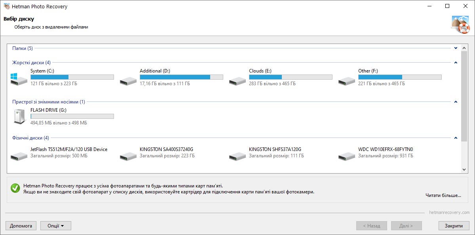The image size is (475, 235).
Task: Click the lifebuoy photo logo in header
Action: (460, 25)
